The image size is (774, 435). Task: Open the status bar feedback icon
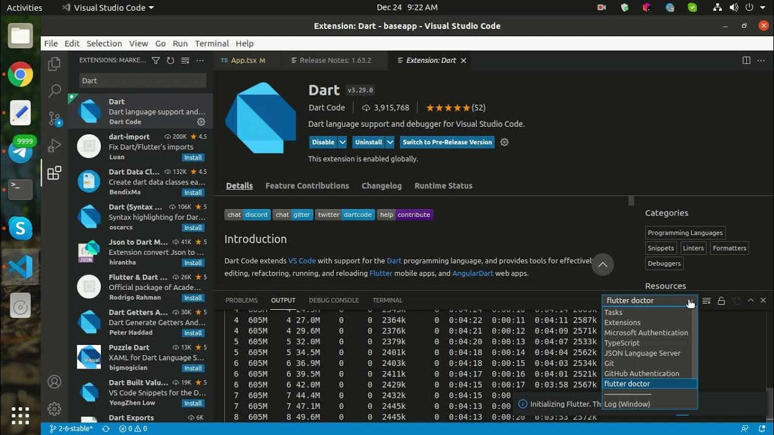pos(746,428)
